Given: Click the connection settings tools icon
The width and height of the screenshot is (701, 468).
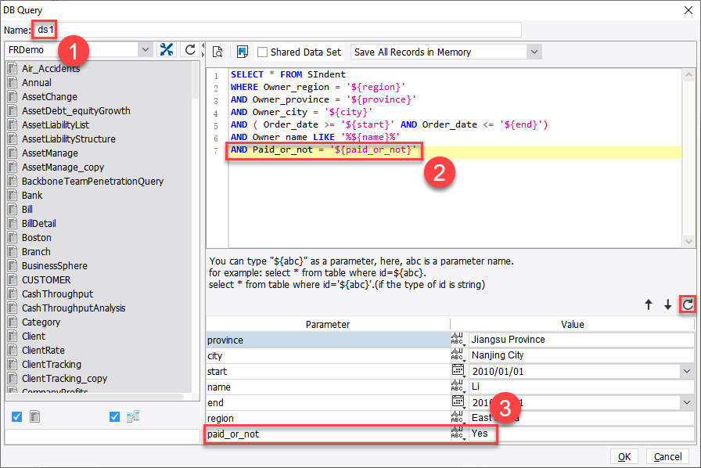Looking at the screenshot, I should point(167,49).
